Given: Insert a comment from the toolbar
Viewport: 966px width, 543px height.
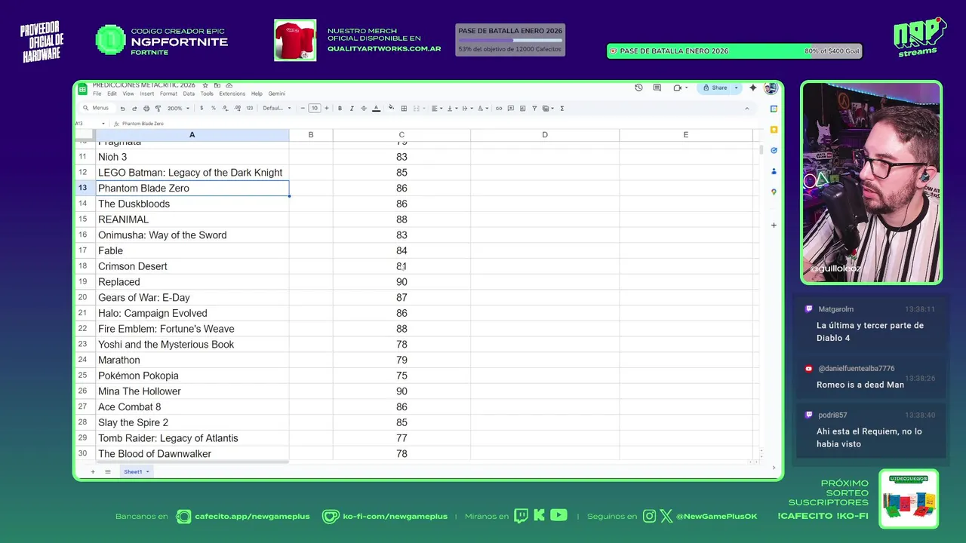Looking at the screenshot, I should [x=511, y=108].
